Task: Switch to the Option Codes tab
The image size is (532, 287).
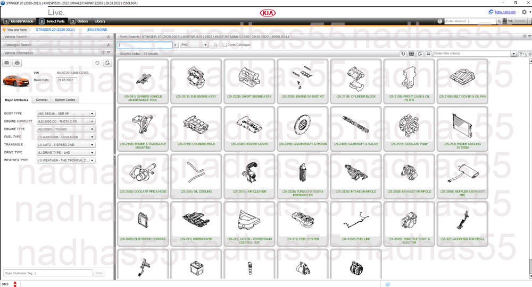Action: (x=65, y=100)
